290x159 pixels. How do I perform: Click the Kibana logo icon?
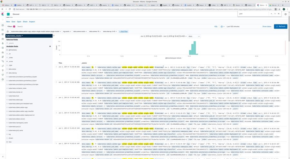pyautogui.click(x=2, y=14)
